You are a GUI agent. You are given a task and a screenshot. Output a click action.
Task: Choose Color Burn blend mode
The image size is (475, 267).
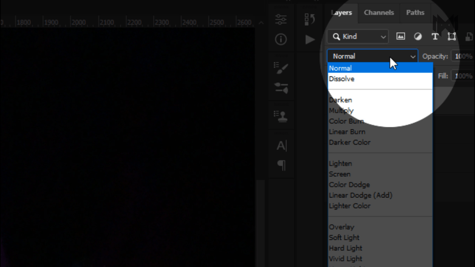(x=380, y=121)
